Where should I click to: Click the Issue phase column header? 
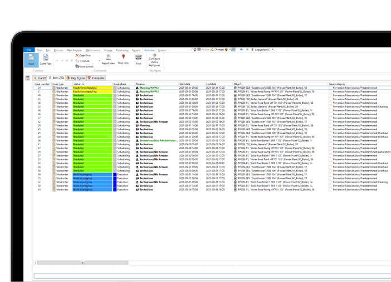coord(123,84)
